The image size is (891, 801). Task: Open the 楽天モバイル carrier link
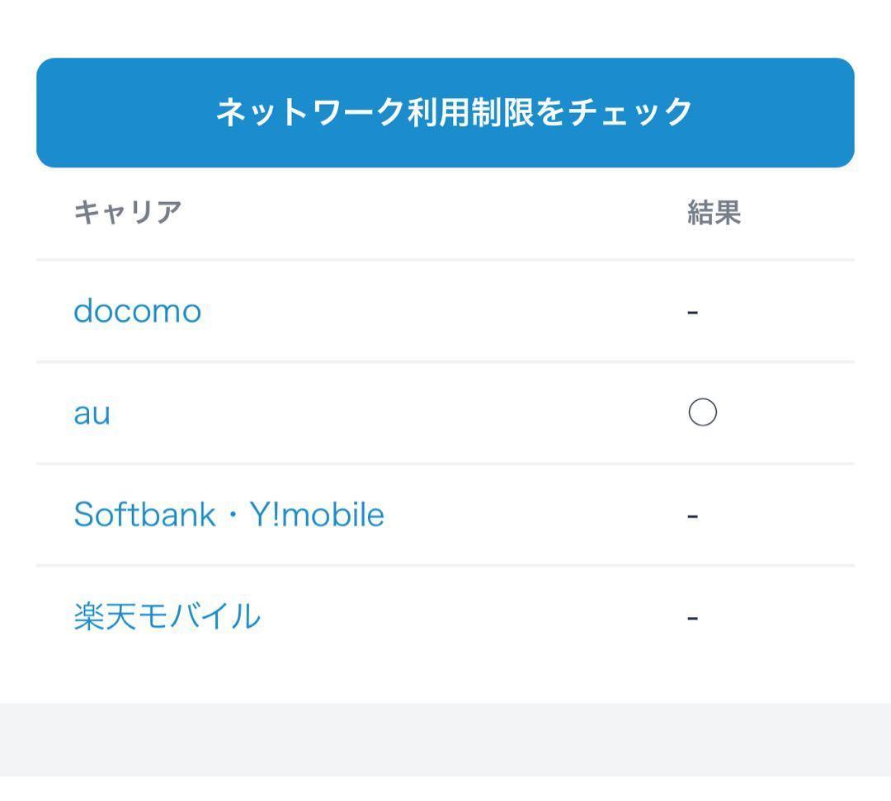point(167,617)
